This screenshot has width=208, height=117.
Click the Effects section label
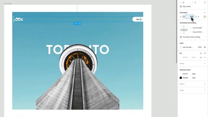pos(182,84)
